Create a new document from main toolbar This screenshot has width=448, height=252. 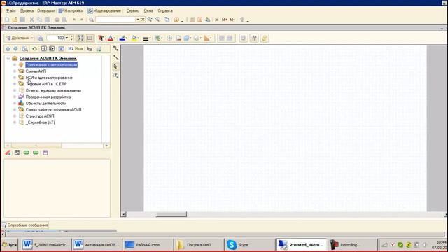point(7,20)
